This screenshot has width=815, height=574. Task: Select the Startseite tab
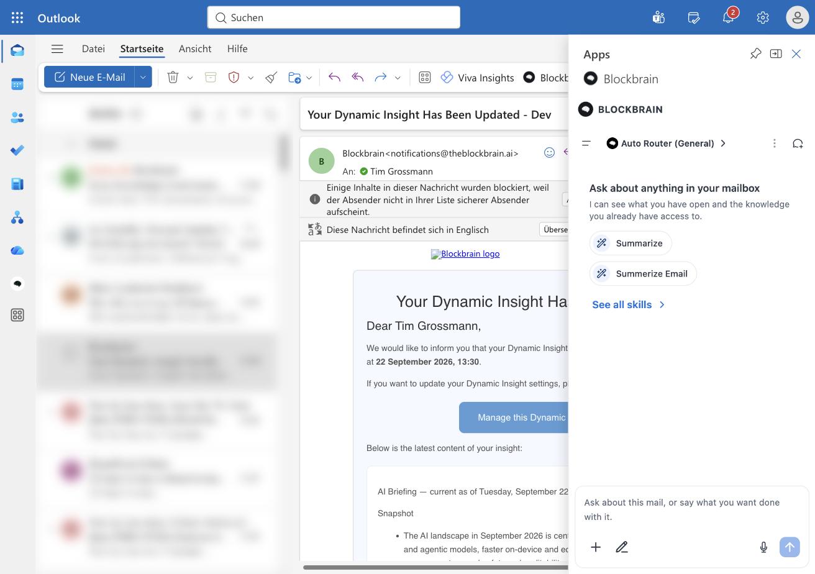click(x=142, y=48)
